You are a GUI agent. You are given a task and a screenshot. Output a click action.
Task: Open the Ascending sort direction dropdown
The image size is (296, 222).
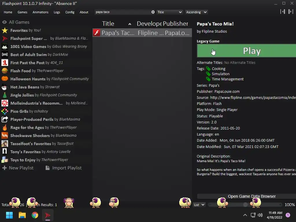pyautogui.click(x=196, y=12)
